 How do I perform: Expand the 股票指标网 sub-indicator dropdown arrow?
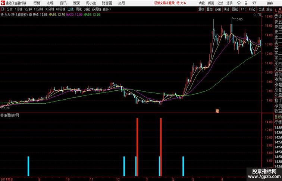point(2,115)
